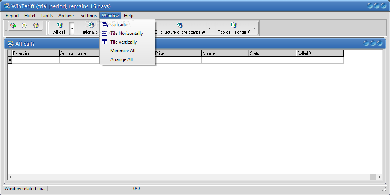Click the CallerID column header
This screenshot has height=195, width=390.
320,53
